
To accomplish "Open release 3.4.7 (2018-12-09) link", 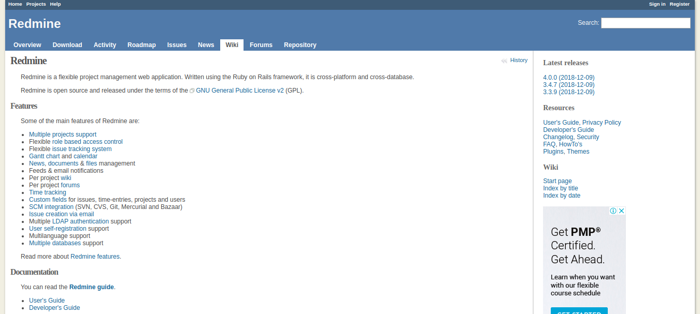I will coord(569,85).
